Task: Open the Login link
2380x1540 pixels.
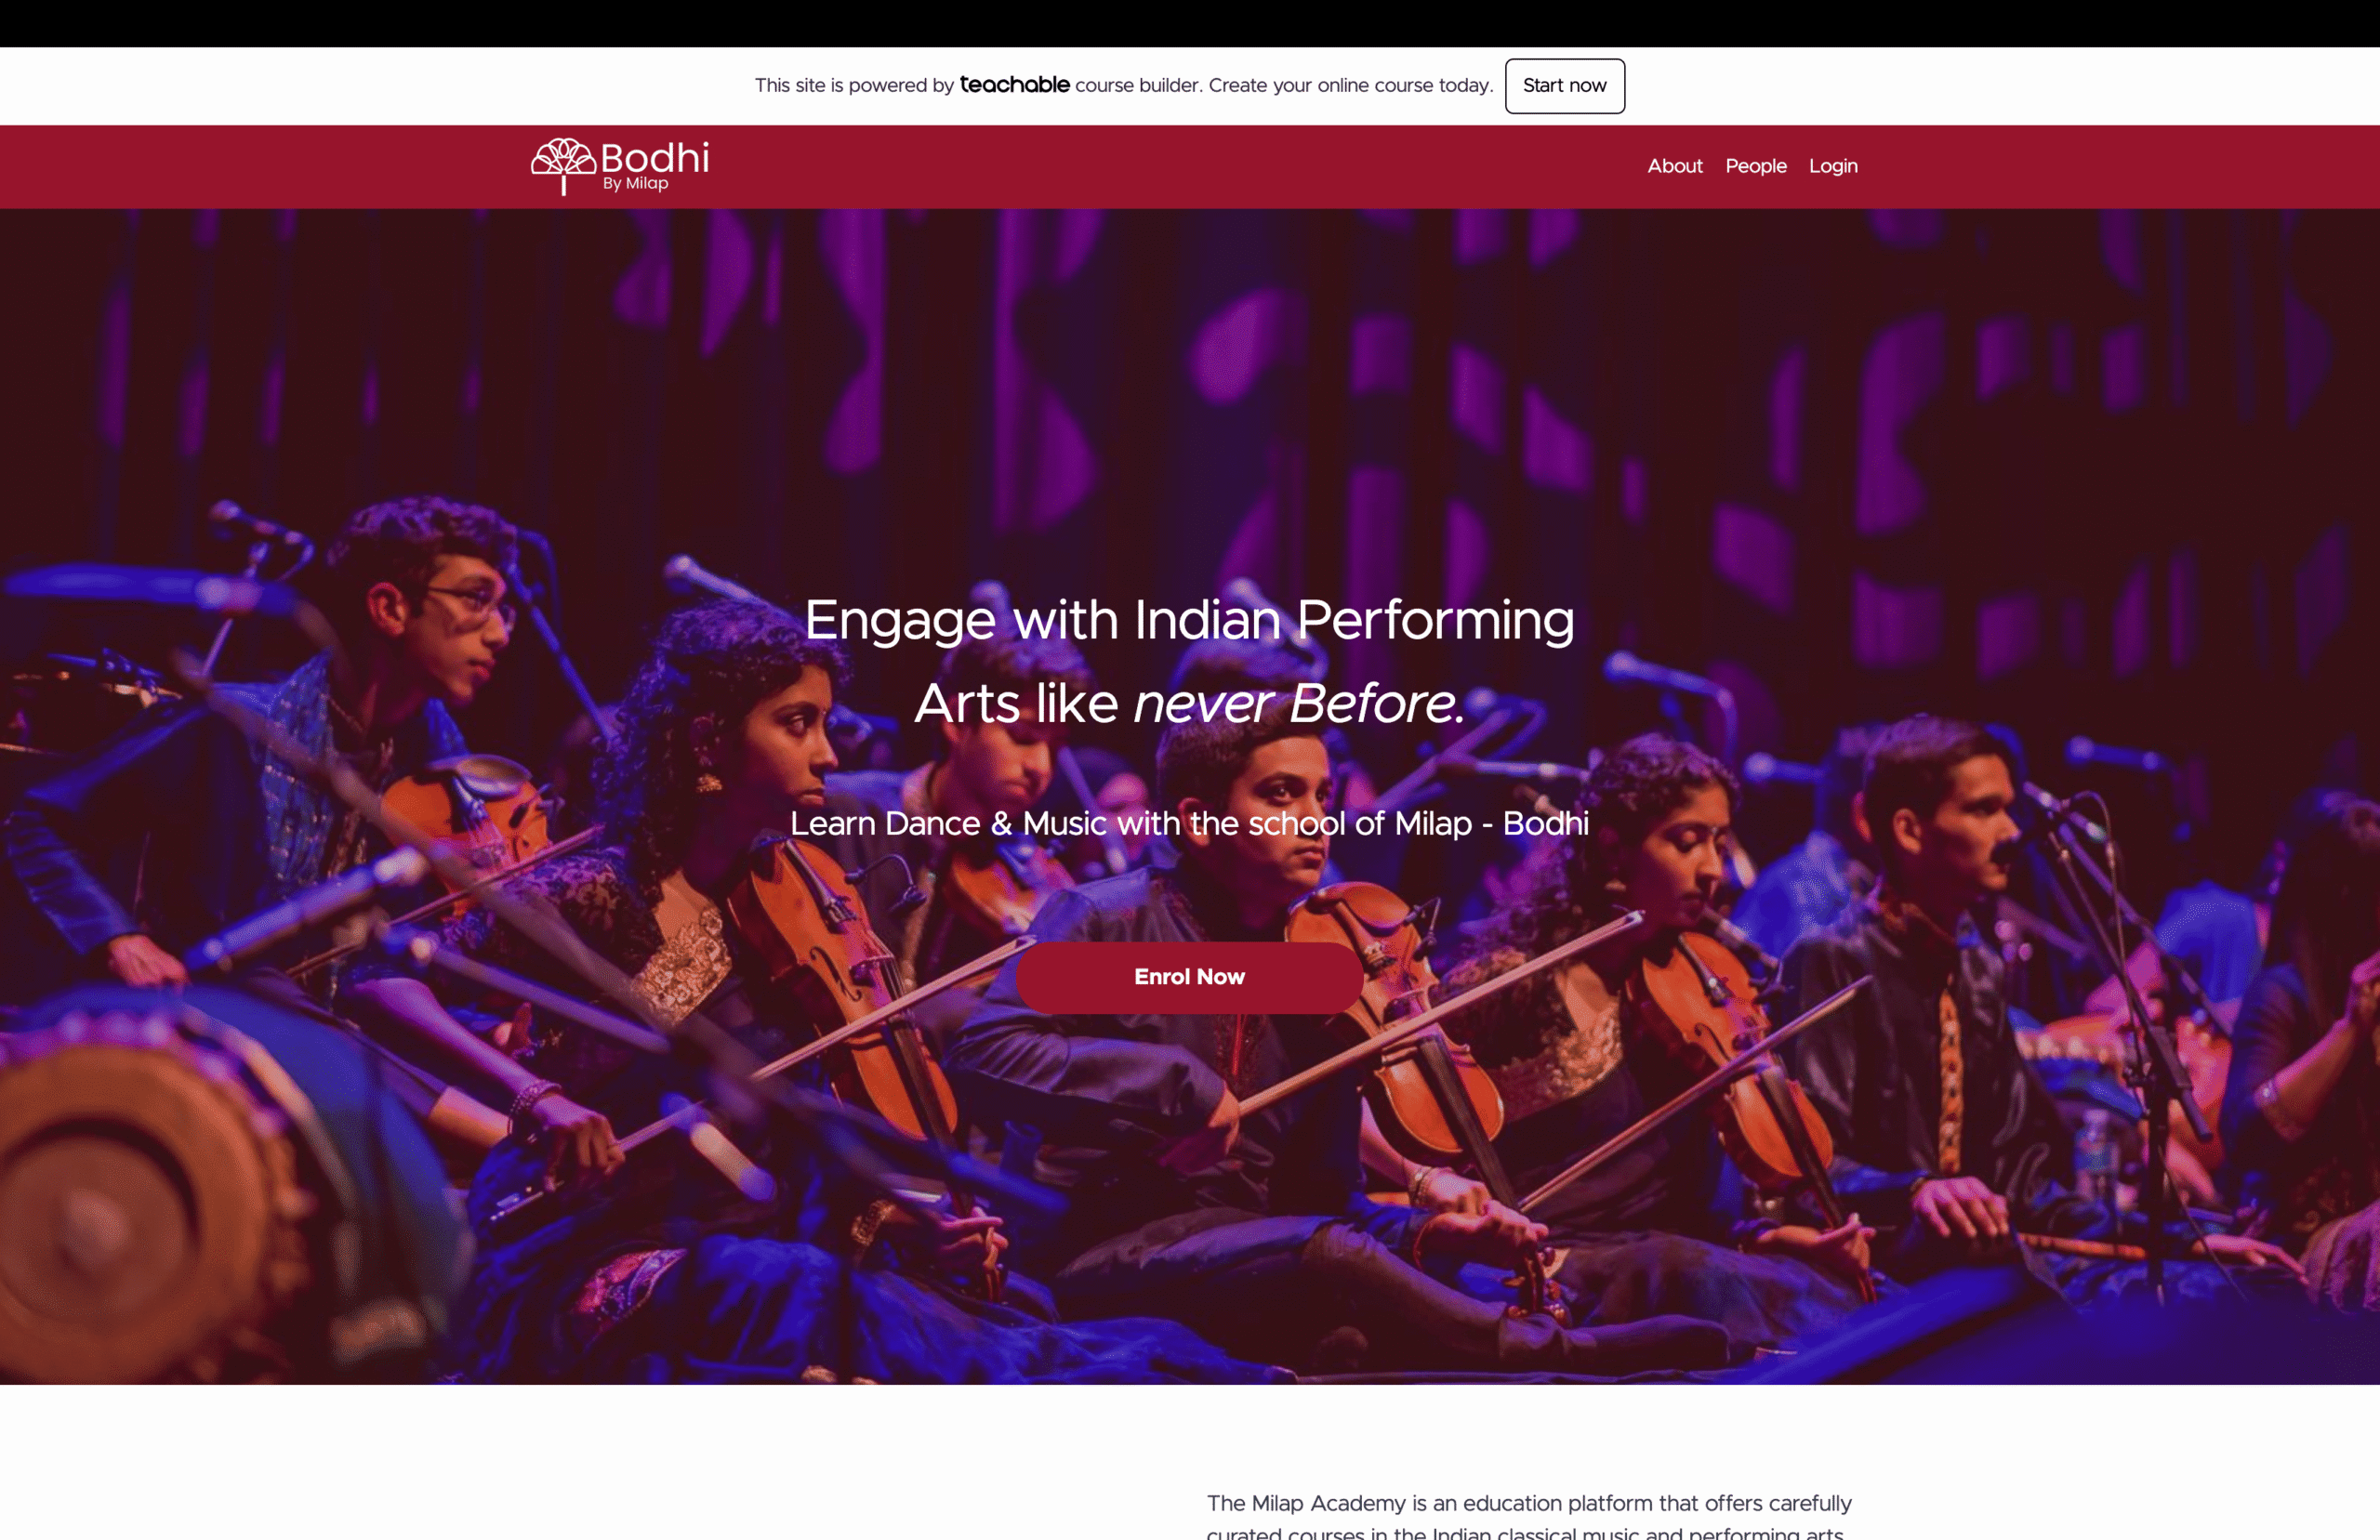Action: click(1832, 166)
